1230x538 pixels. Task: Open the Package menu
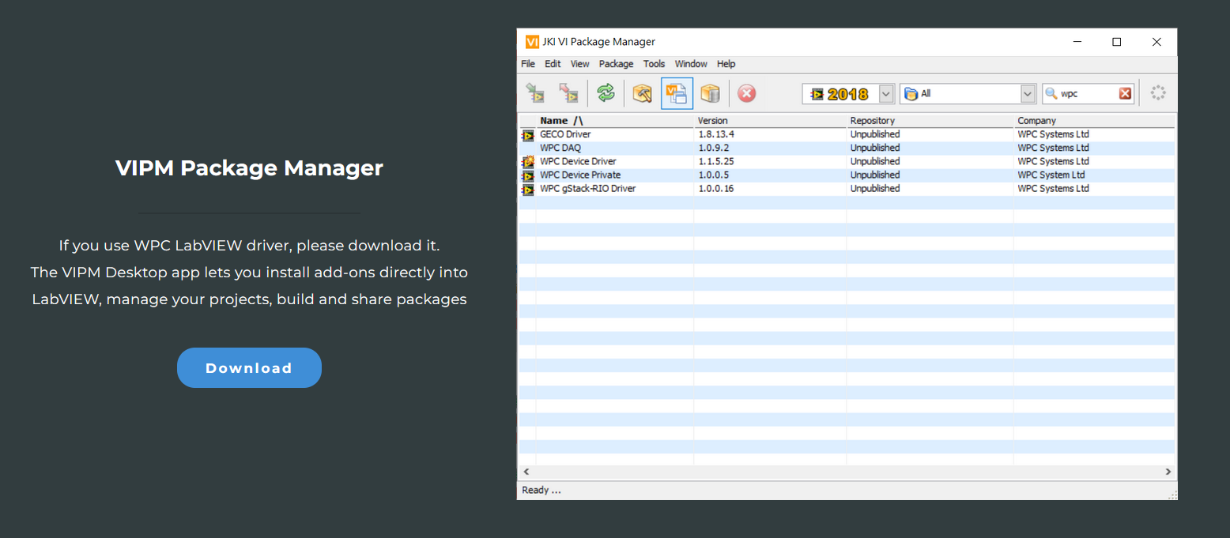pyautogui.click(x=615, y=64)
